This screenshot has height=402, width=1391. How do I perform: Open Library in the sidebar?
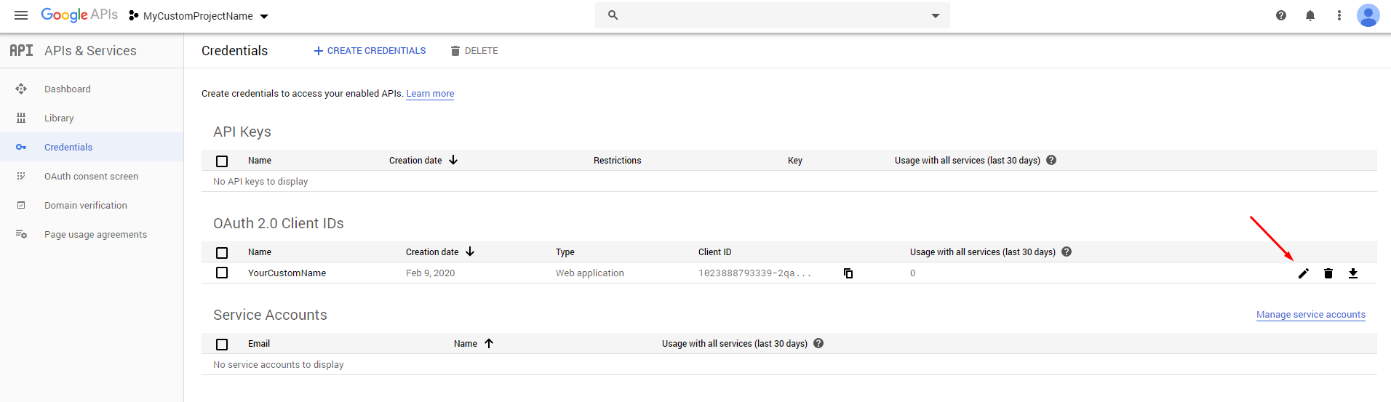pos(59,118)
